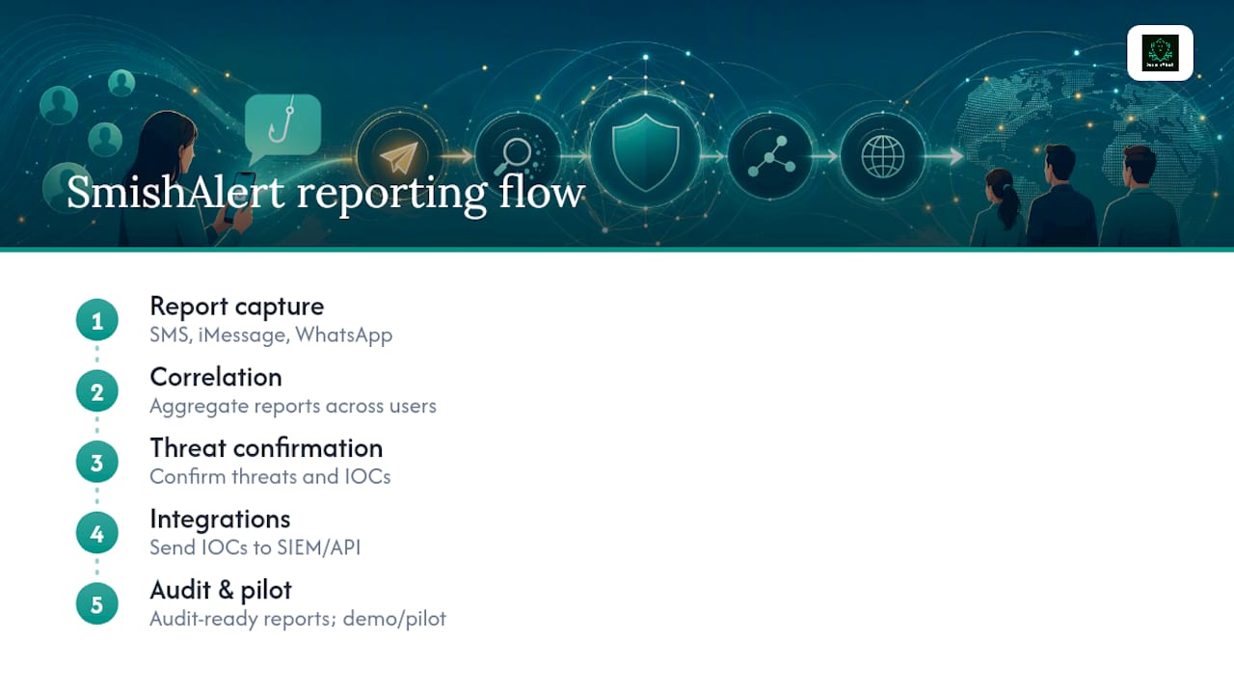Click 'SMS, iMessage, WhatsApp' text
Screen dimensions: 1234x694
point(271,335)
